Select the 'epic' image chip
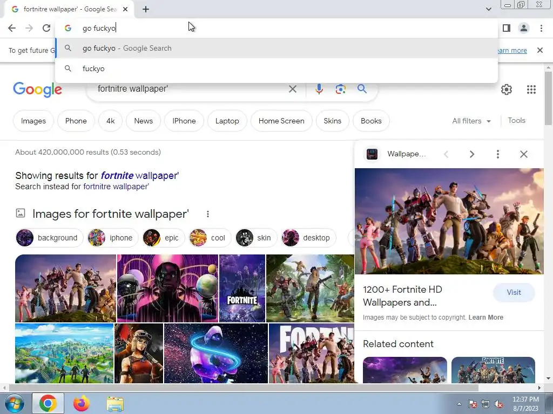 (163, 238)
